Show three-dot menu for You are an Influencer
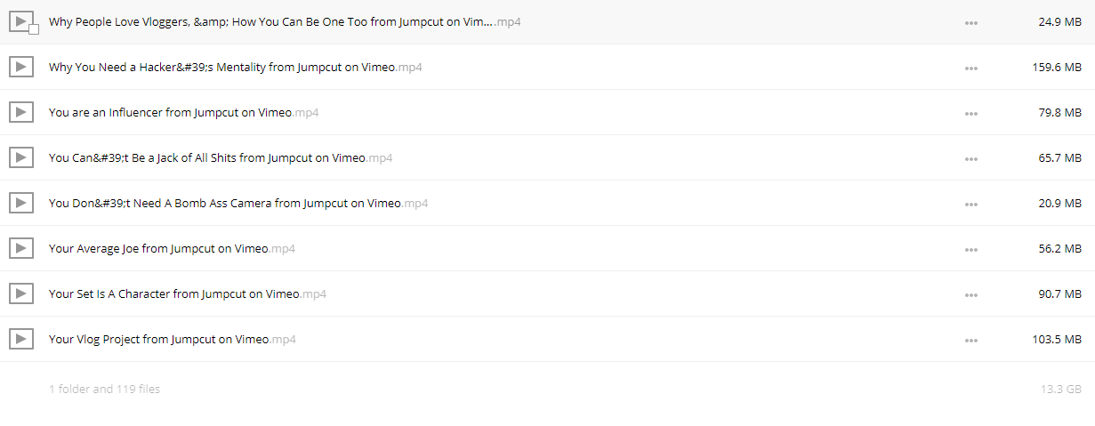The height and width of the screenshot is (426, 1095). tap(971, 113)
